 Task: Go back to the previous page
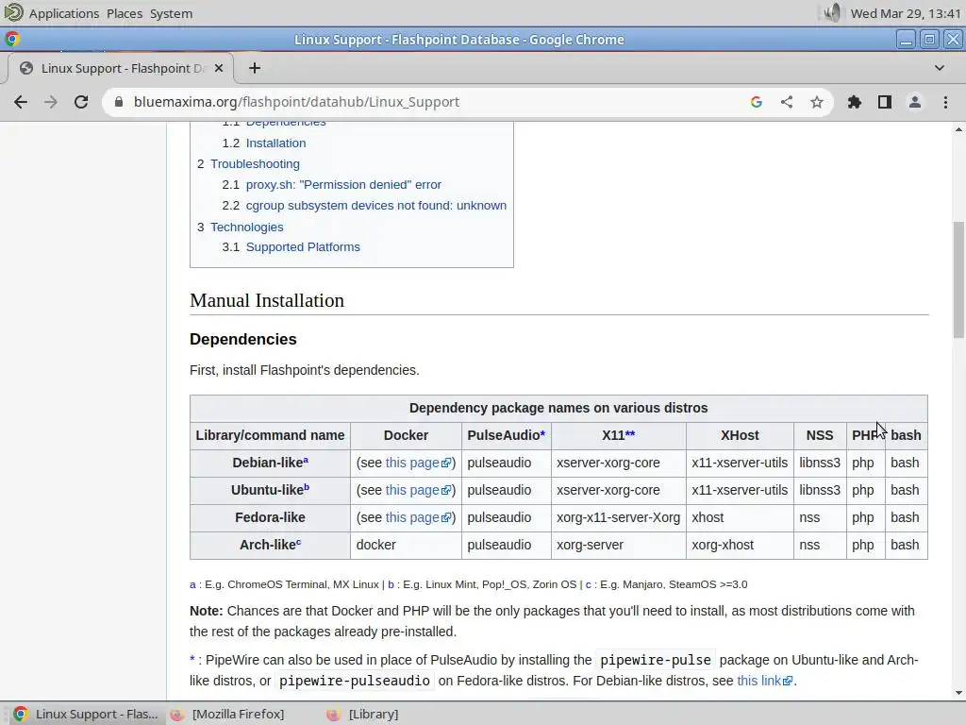pos(21,102)
